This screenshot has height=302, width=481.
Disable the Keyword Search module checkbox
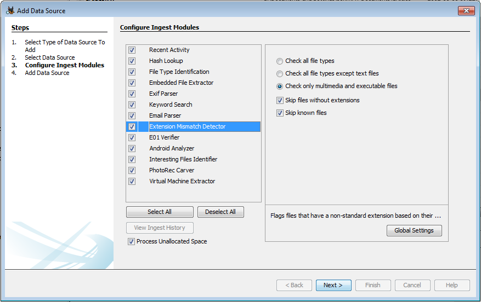pos(132,105)
